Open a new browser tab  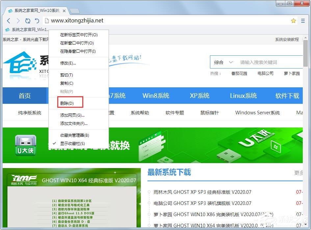(x=75, y=10)
